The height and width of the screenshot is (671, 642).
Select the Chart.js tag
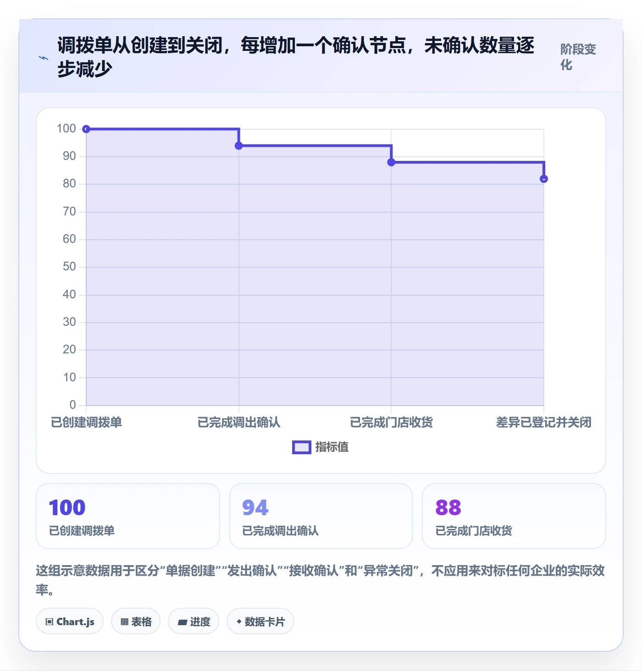point(70,621)
